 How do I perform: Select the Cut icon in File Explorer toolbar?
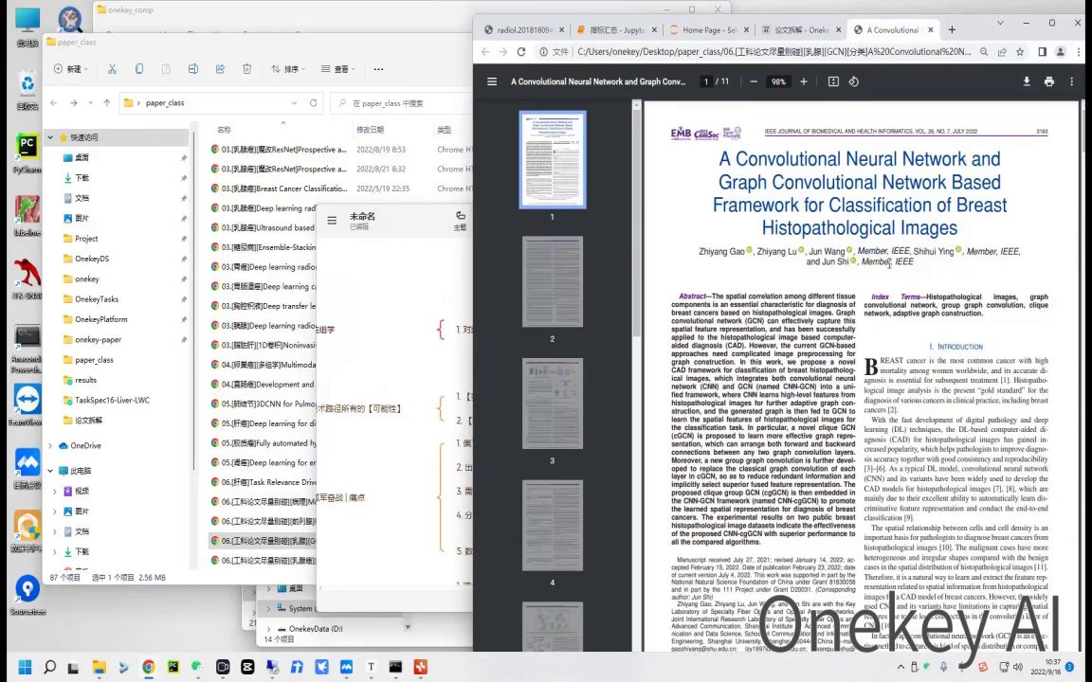tap(112, 69)
